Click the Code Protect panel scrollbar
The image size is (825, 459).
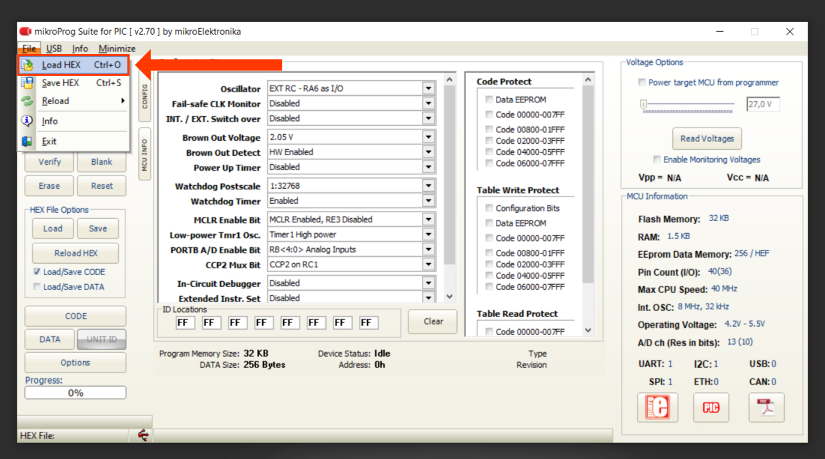pos(588,204)
